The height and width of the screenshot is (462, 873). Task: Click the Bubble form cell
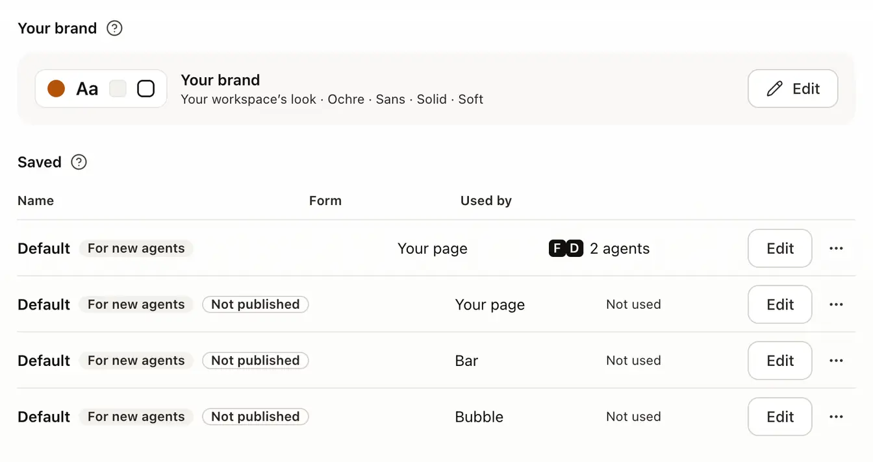tap(479, 417)
